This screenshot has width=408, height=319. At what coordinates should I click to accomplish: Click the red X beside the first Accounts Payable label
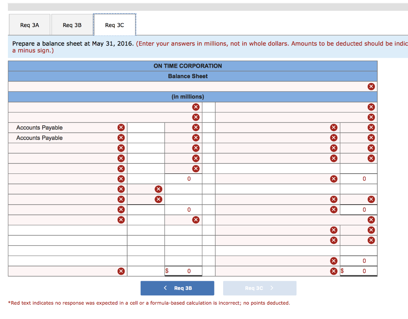click(121, 127)
